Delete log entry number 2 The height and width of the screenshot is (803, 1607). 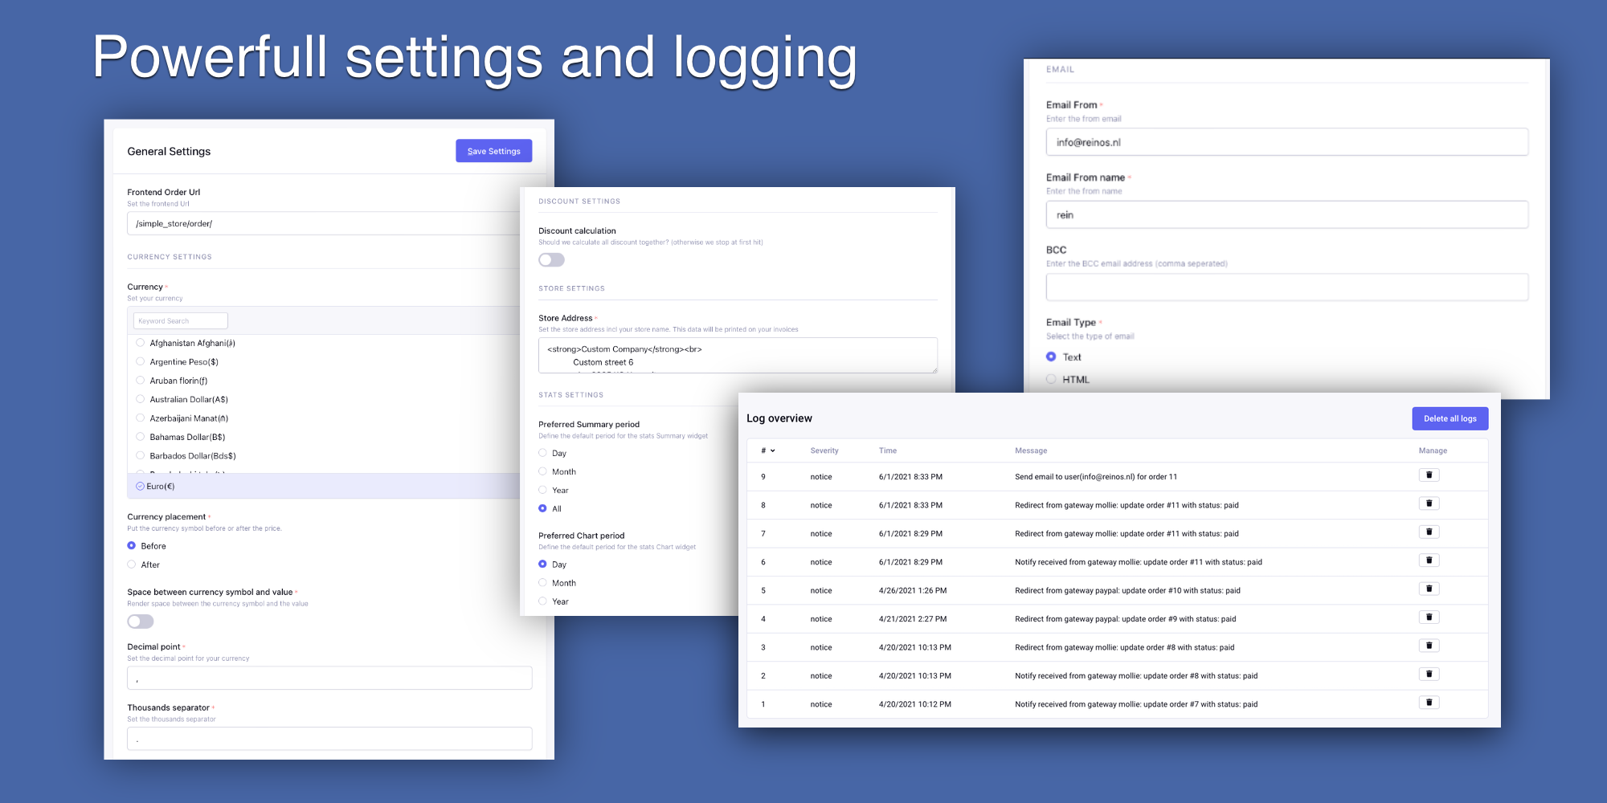tap(1429, 675)
